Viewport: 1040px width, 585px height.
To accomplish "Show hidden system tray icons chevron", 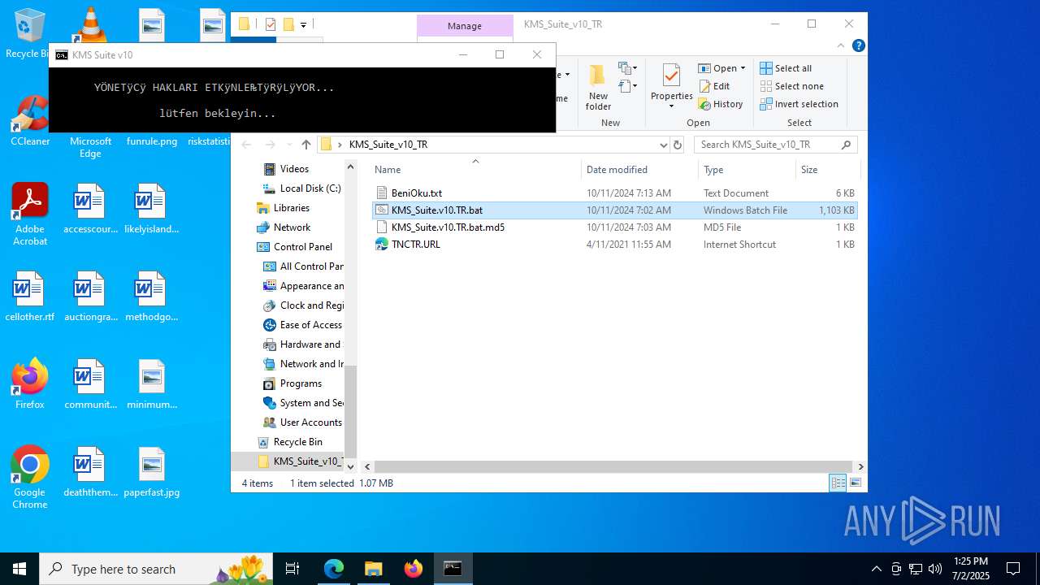I will pos(876,569).
